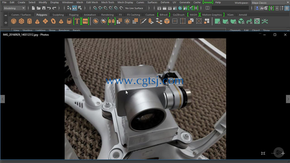The height and width of the screenshot is (163, 290).
Task: Click the empty input line field
Action: [x=230, y=8]
